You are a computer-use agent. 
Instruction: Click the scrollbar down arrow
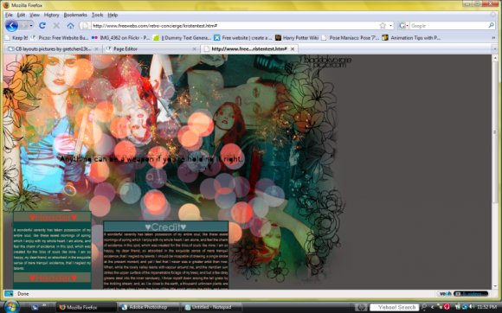point(495,286)
